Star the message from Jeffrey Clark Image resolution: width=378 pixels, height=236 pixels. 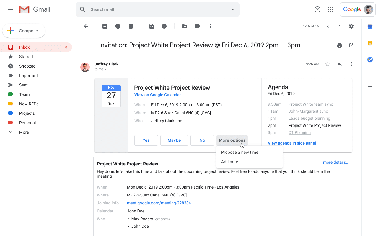(x=328, y=64)
